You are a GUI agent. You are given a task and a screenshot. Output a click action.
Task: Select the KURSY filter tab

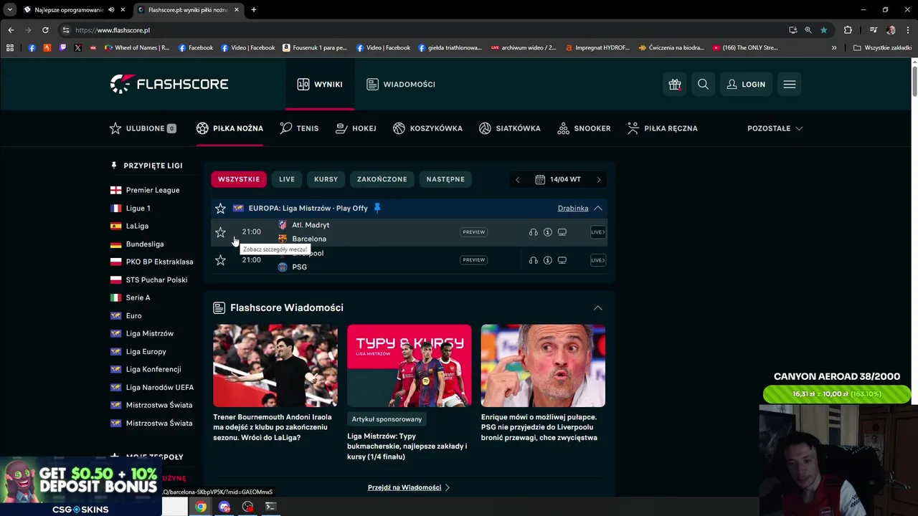(326, 179)
